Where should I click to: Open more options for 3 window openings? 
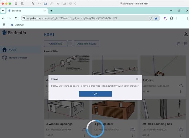click(x=84, y=135)
